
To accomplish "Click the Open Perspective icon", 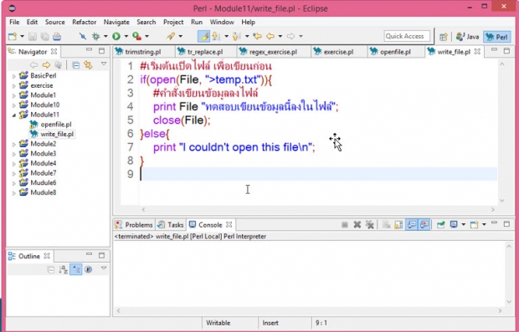I will 444,37.
